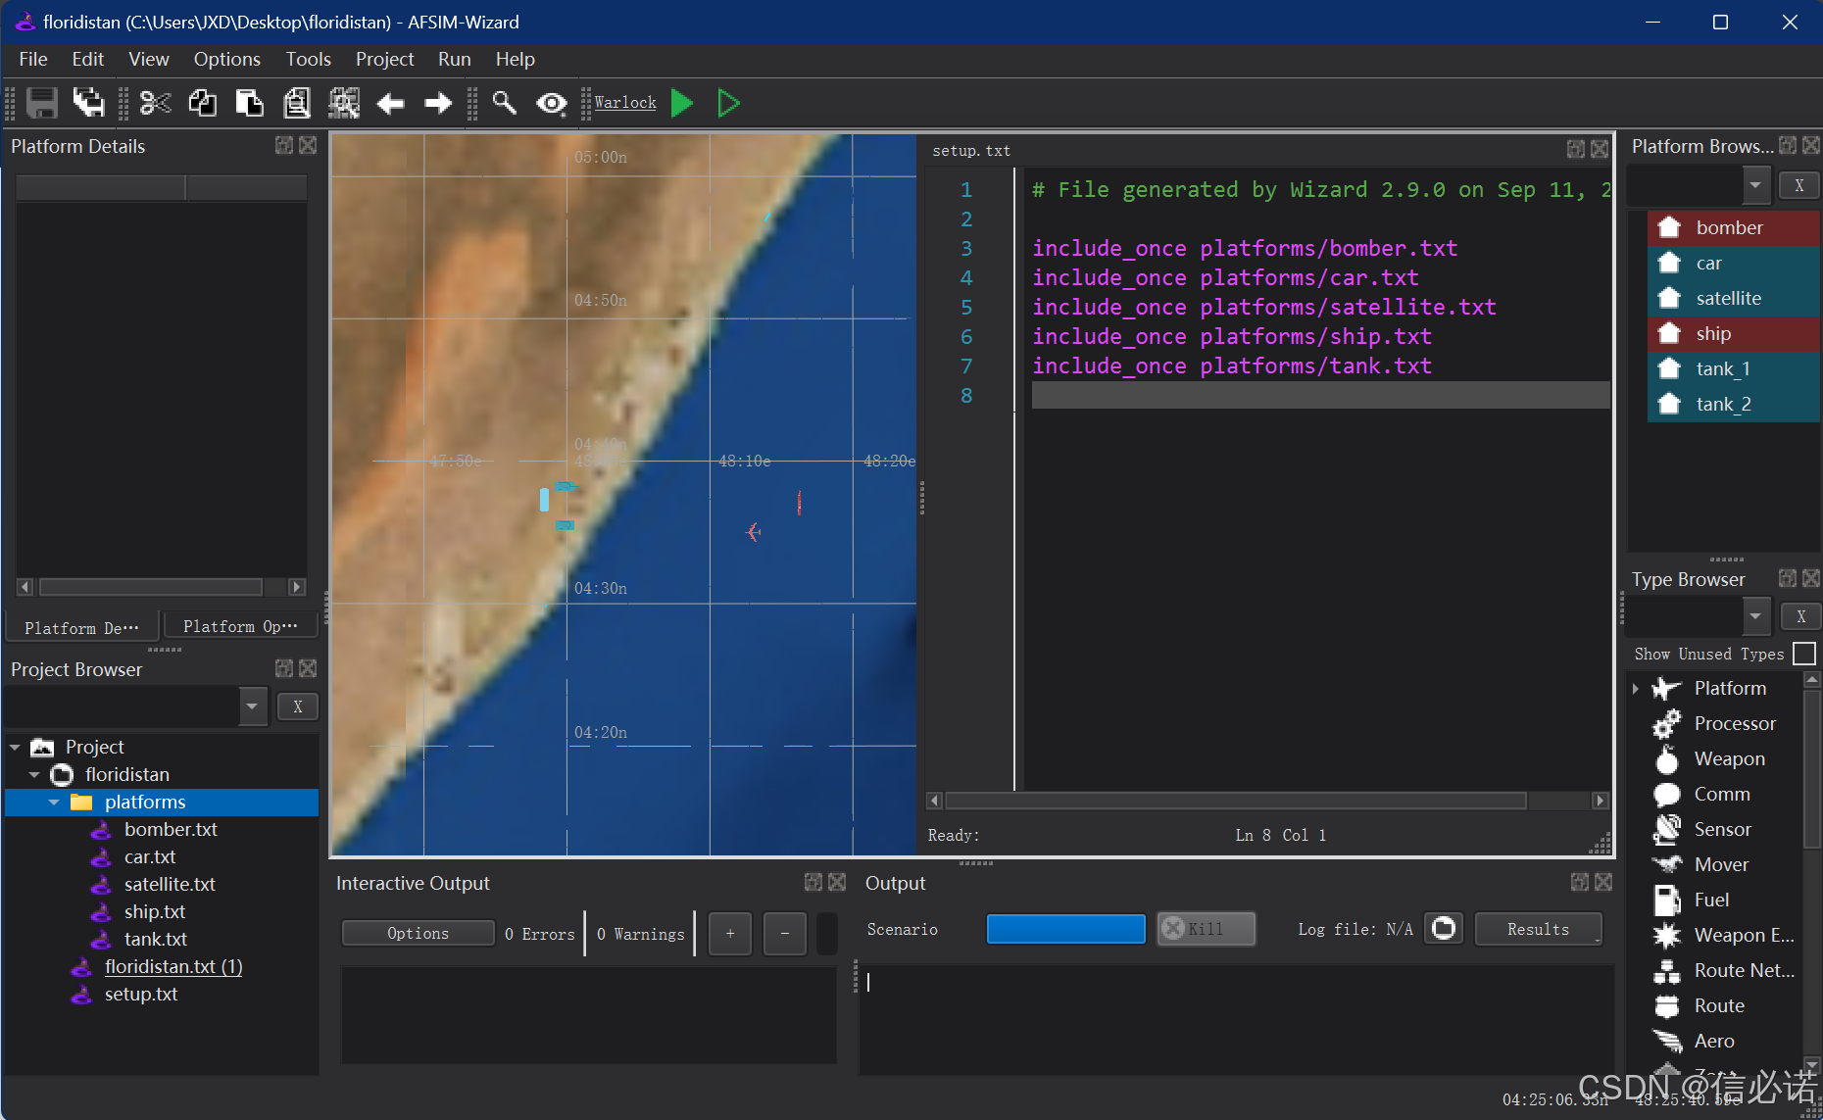Open the View menu
1823x1120 pixels.
(148, 59)
